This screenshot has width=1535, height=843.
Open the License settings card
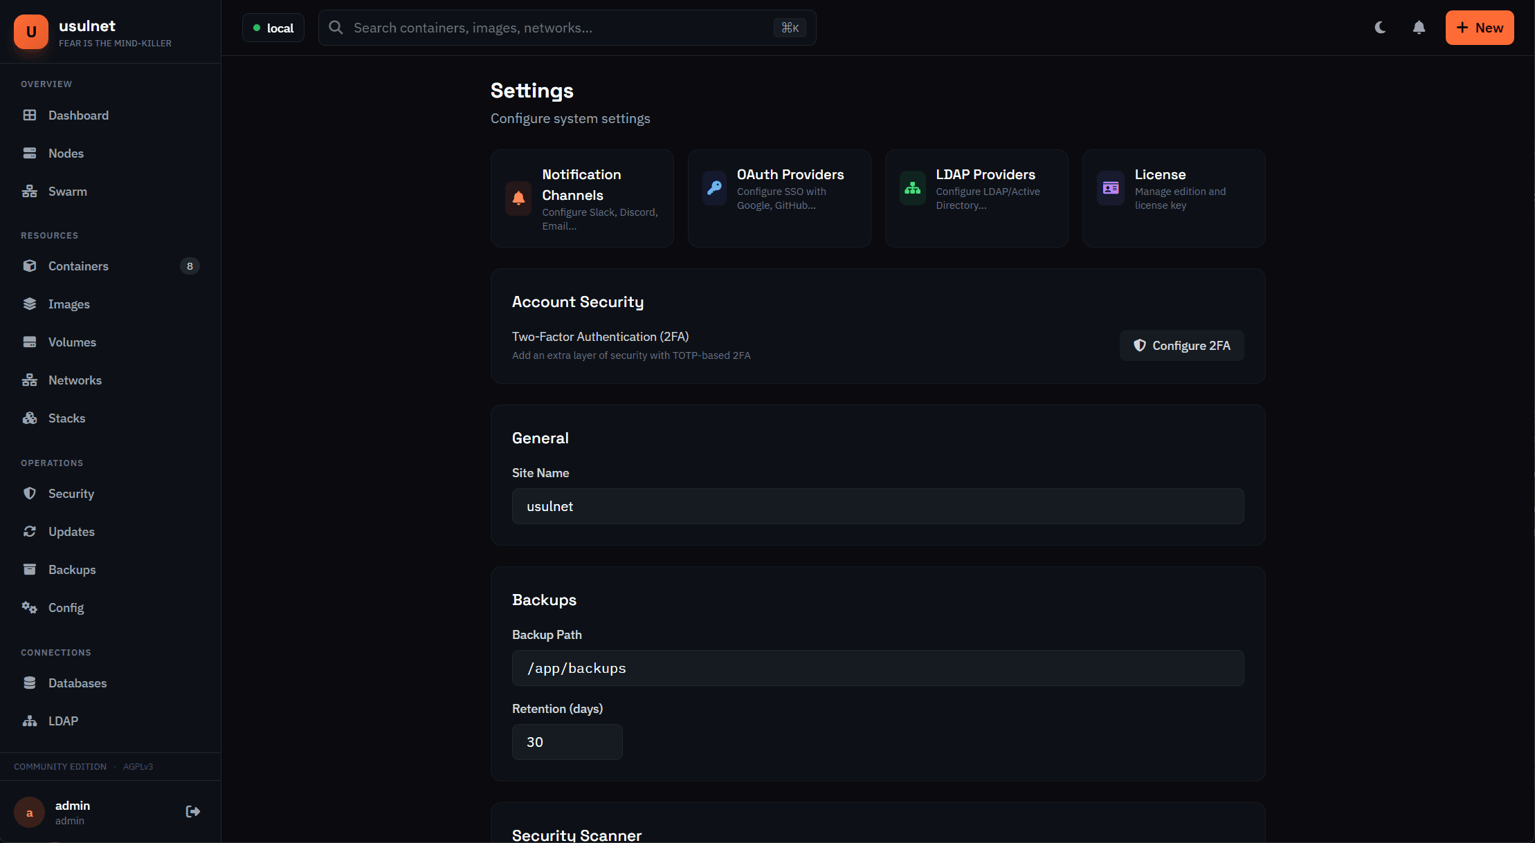pos(1173,198)
